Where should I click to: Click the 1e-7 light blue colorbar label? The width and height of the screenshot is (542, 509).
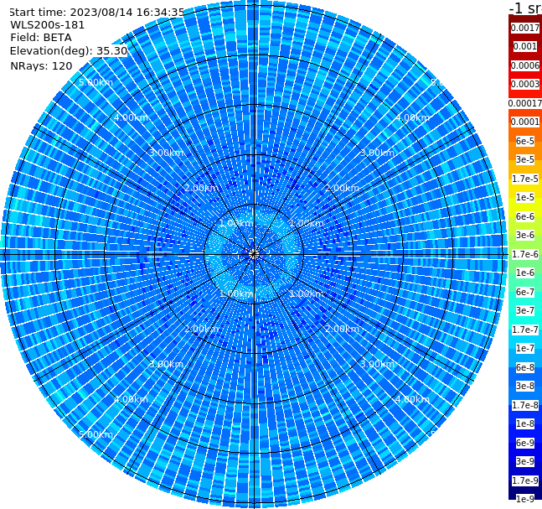(525, 349)
